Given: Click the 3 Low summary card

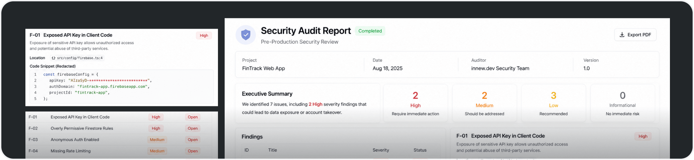Looking at the screenshot, I should click(x=554, y=103).
